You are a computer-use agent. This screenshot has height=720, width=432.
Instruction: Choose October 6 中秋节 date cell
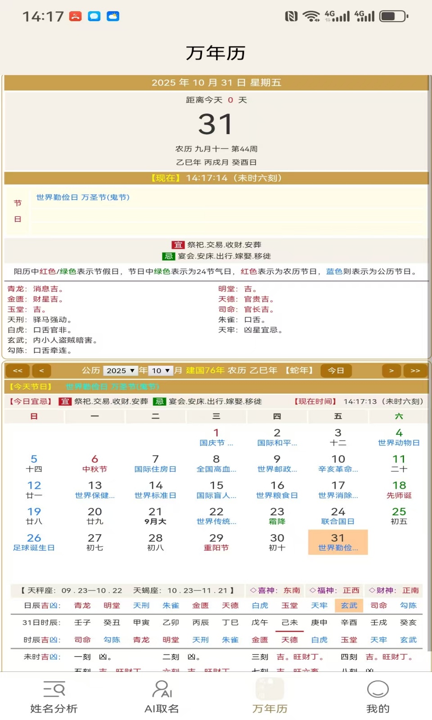tap(94, 463)
